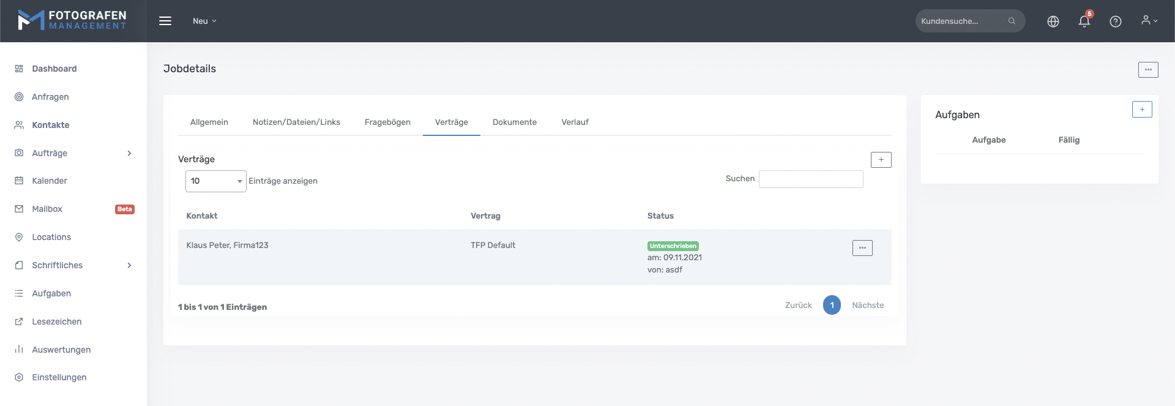The width and height of the screenshot is (1175, 406).
Task: Add a new task in Aufgaben panel
Action: 1141,110
